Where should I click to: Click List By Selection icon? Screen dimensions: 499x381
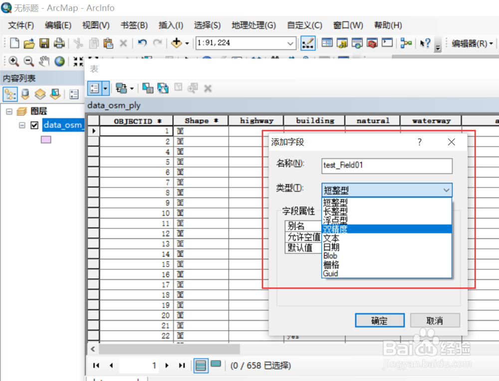55,94
